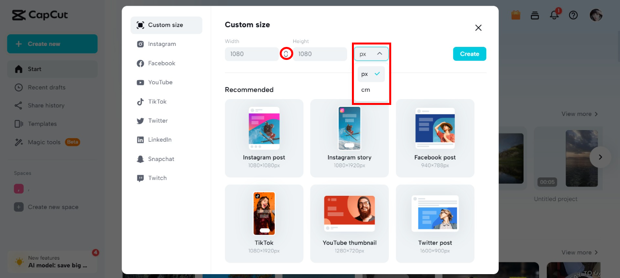Image resolution: width=620 pixels, height=278 pixels.
Task: Open Magic tools
Action: pyautogui.click(x=52, y=142)
